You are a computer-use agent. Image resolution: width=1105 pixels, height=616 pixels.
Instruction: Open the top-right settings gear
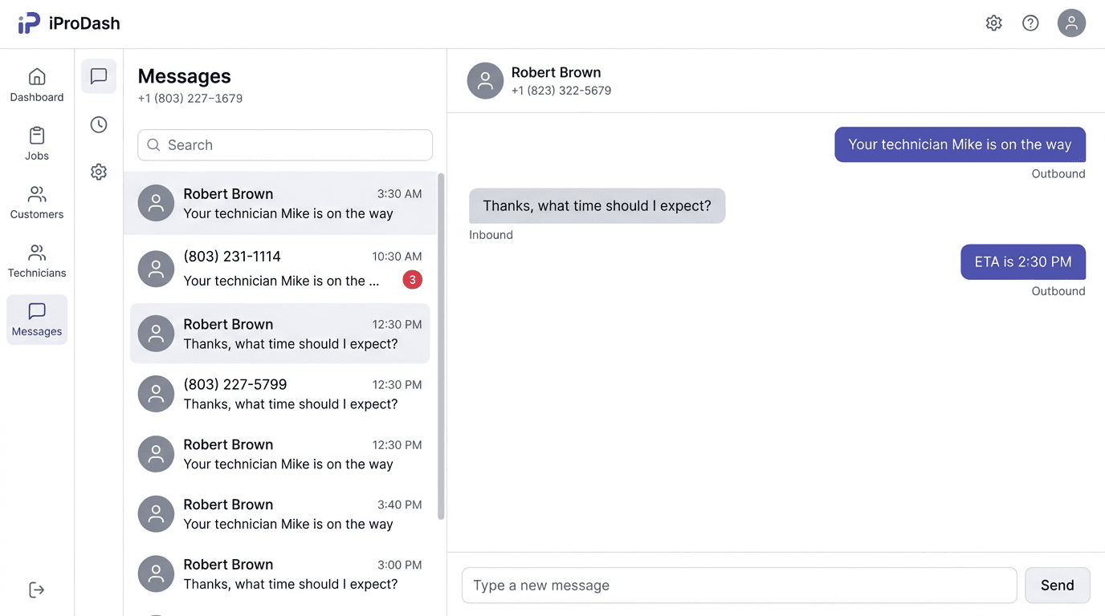click(993, 23)
